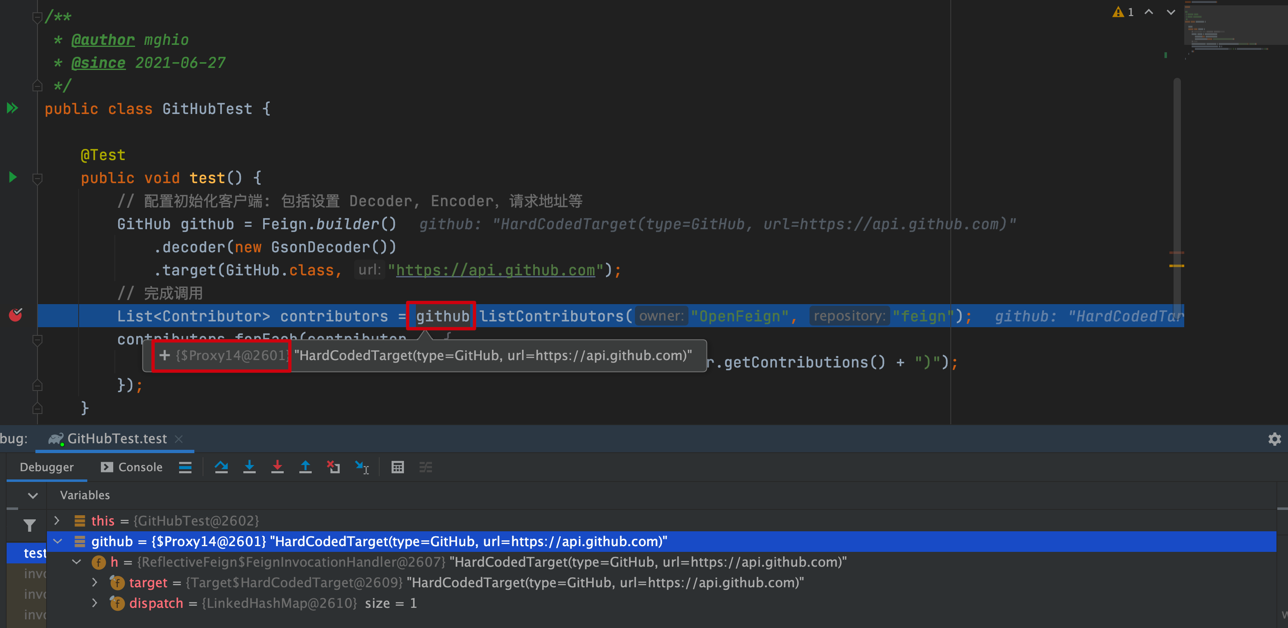
Task: Click the "OpenFeign" string argument
Action: (739, 316)
